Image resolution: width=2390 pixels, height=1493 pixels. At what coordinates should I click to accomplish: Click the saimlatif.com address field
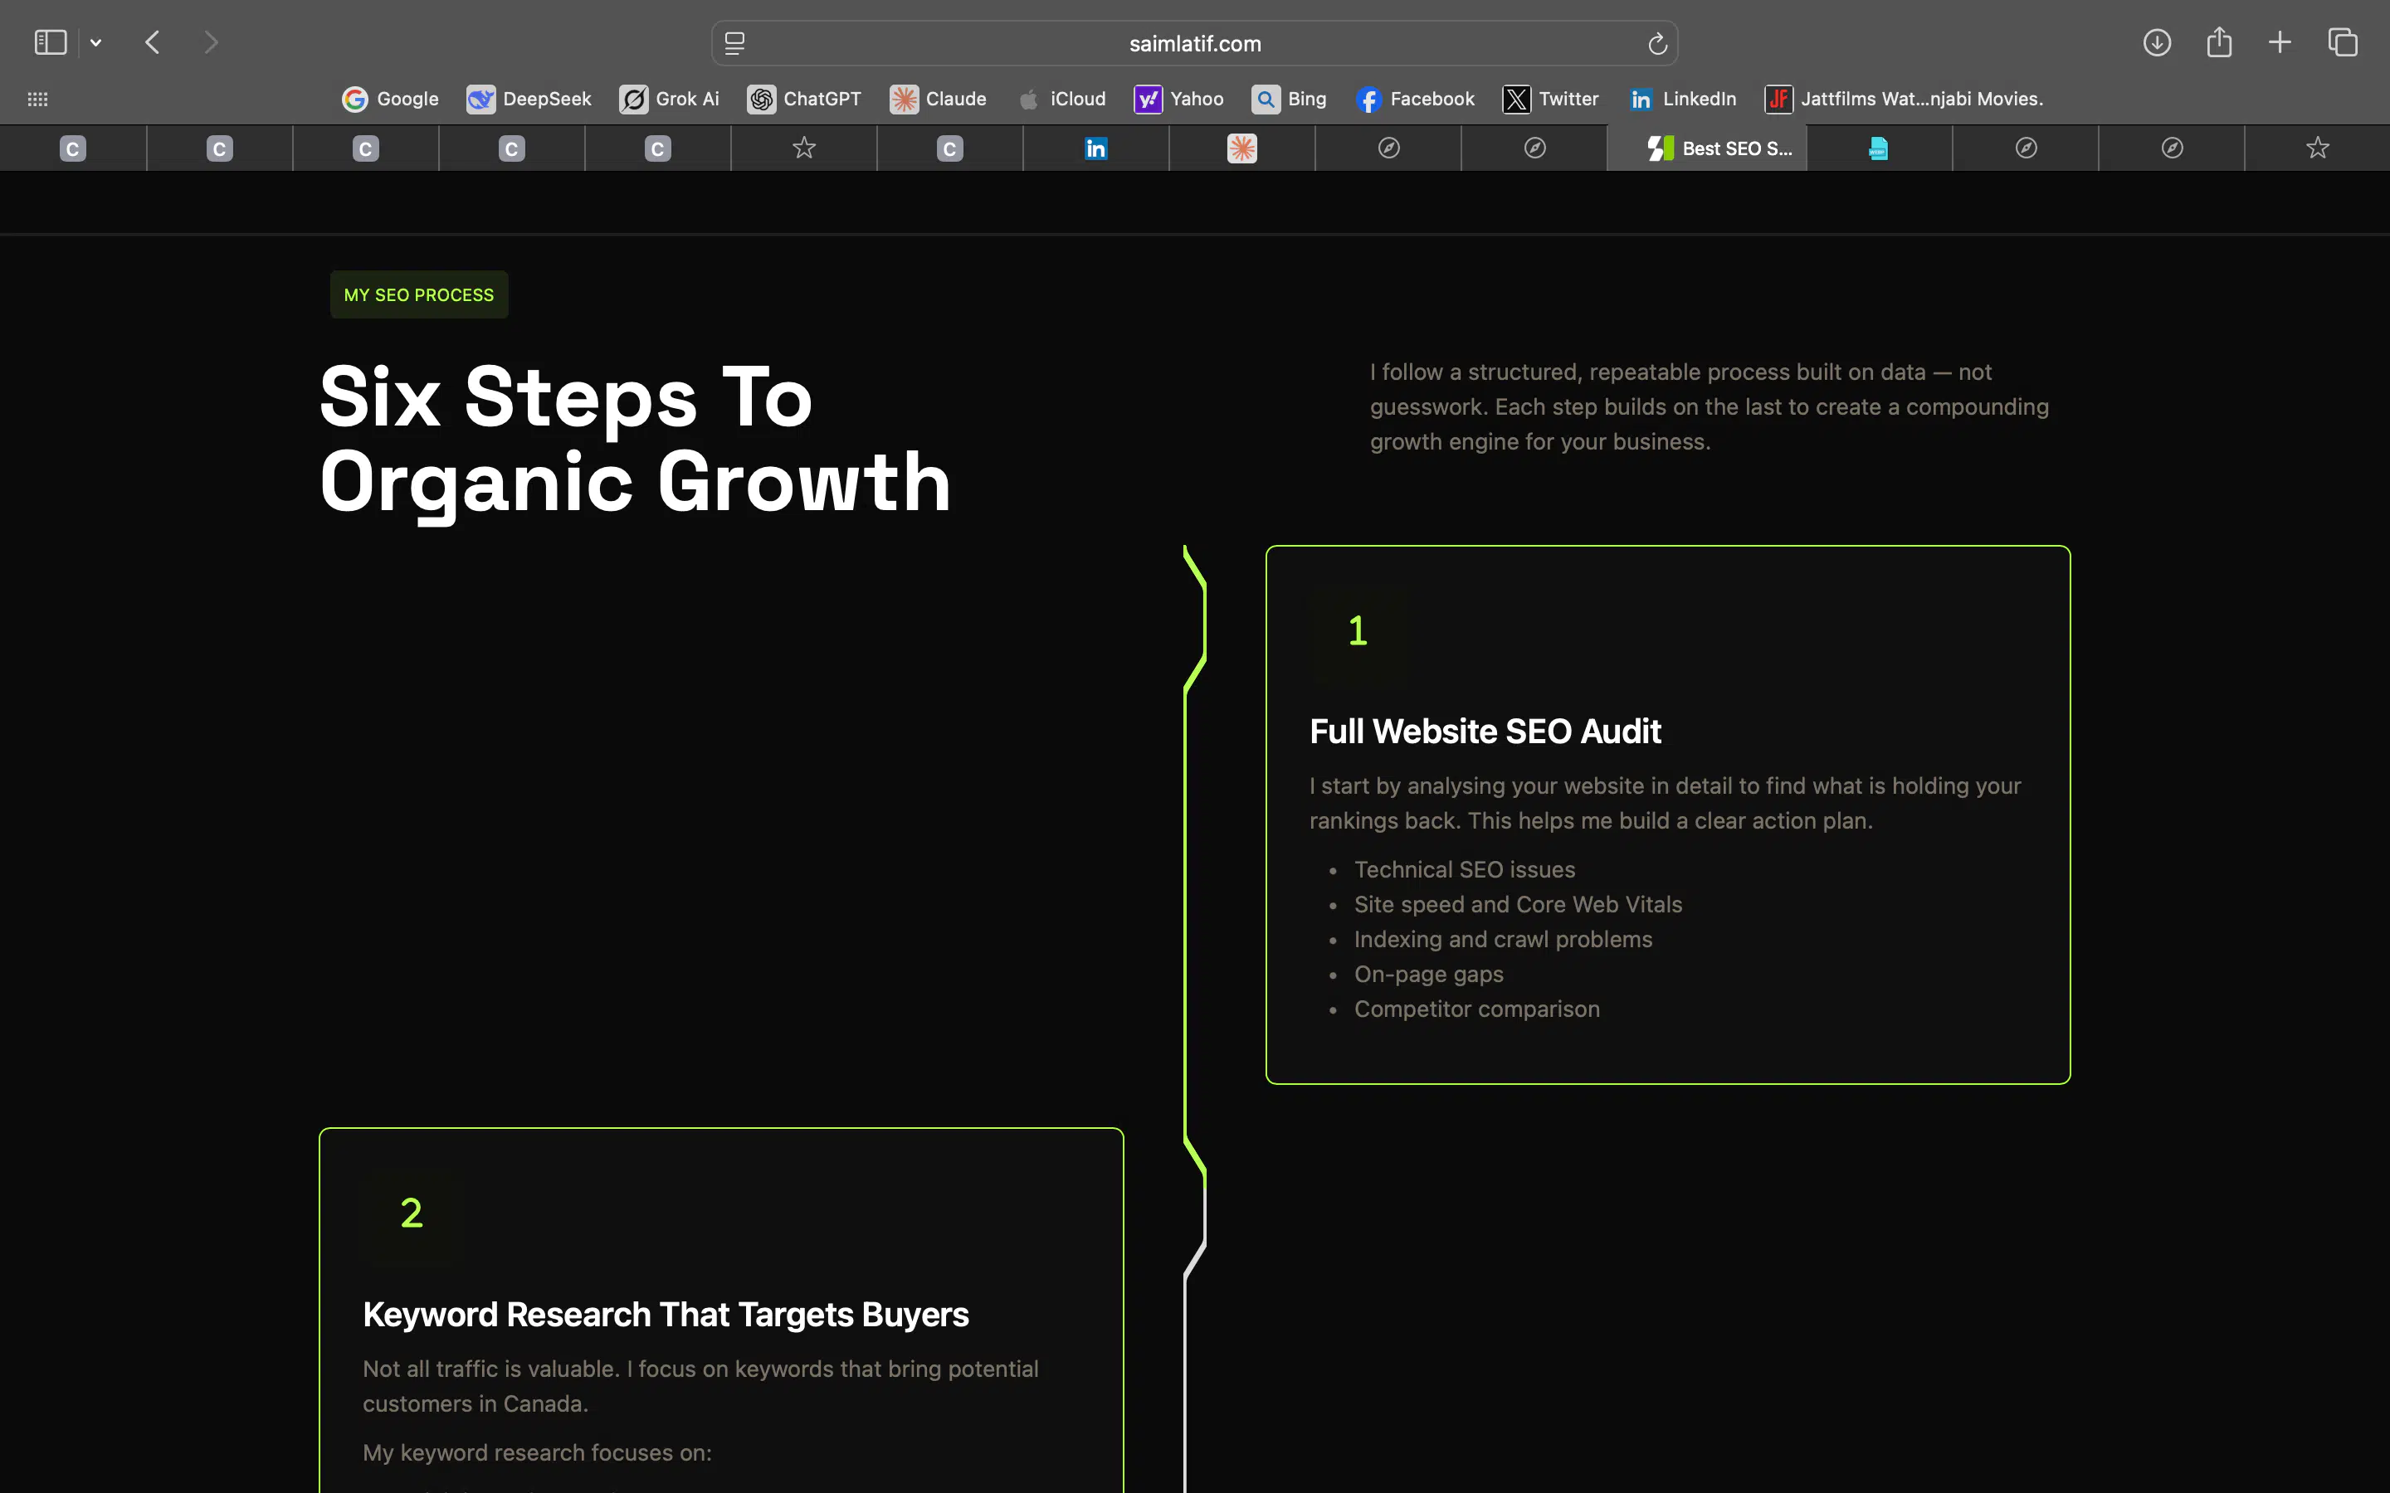[x=1195, y=43]
